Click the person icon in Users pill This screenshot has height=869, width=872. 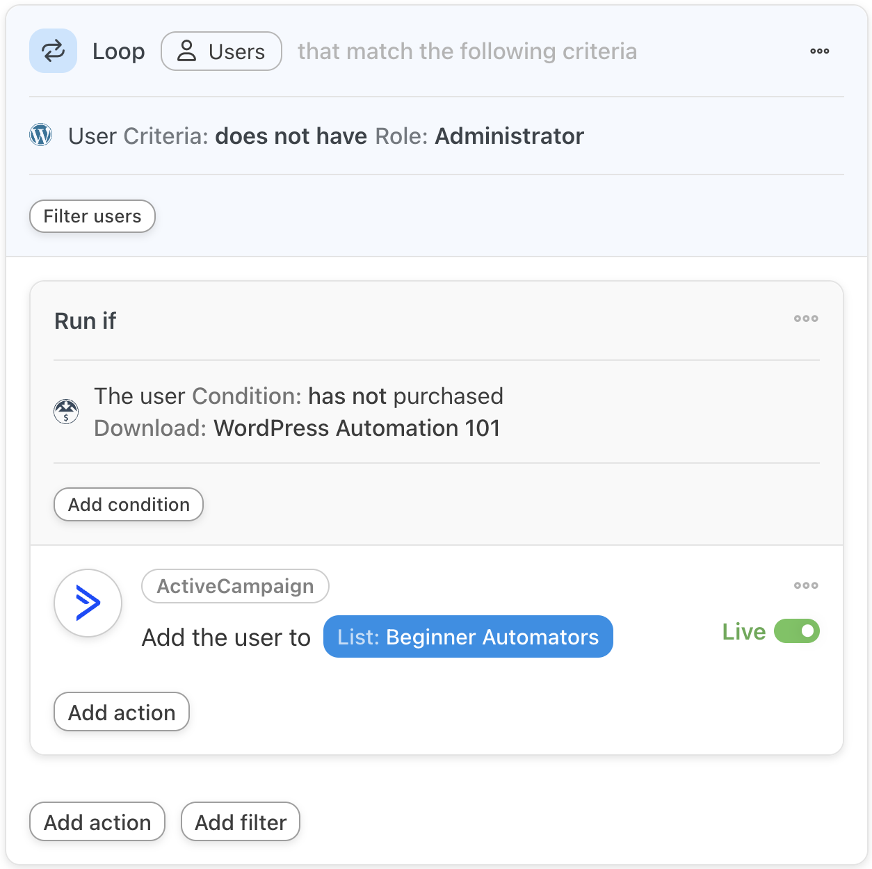point(186,51)
